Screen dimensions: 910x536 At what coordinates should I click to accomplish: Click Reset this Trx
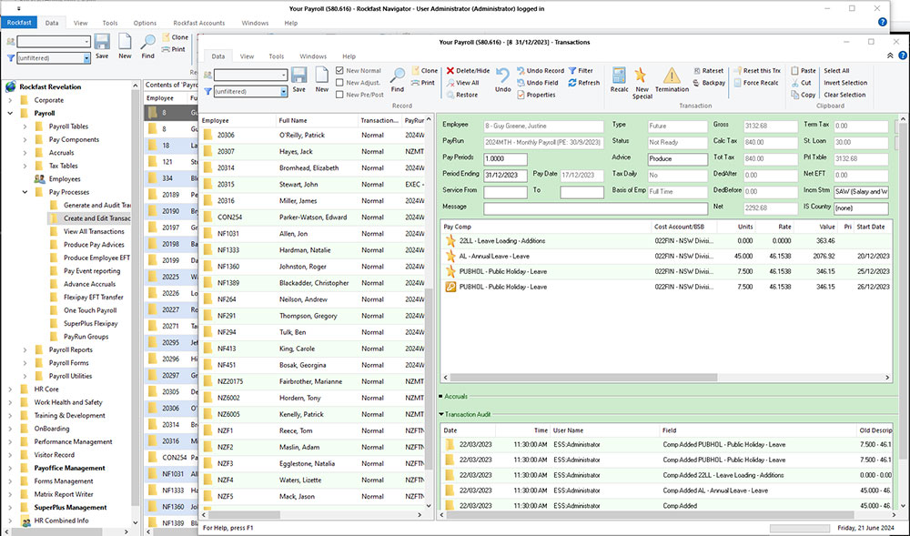point(757,71)
